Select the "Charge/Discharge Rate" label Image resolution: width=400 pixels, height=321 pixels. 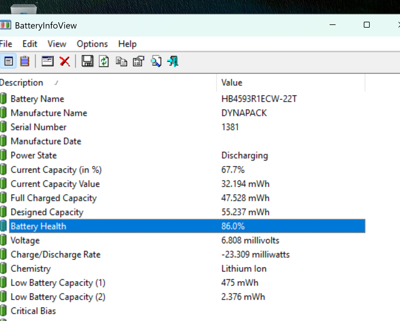pos(56,255)
